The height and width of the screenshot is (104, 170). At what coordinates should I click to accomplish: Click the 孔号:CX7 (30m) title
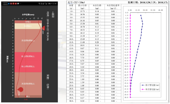[x=76, y=2]
